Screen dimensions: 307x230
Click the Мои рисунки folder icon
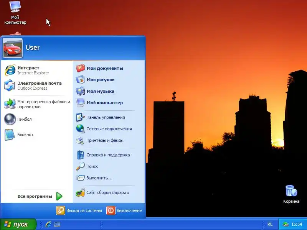80,80
